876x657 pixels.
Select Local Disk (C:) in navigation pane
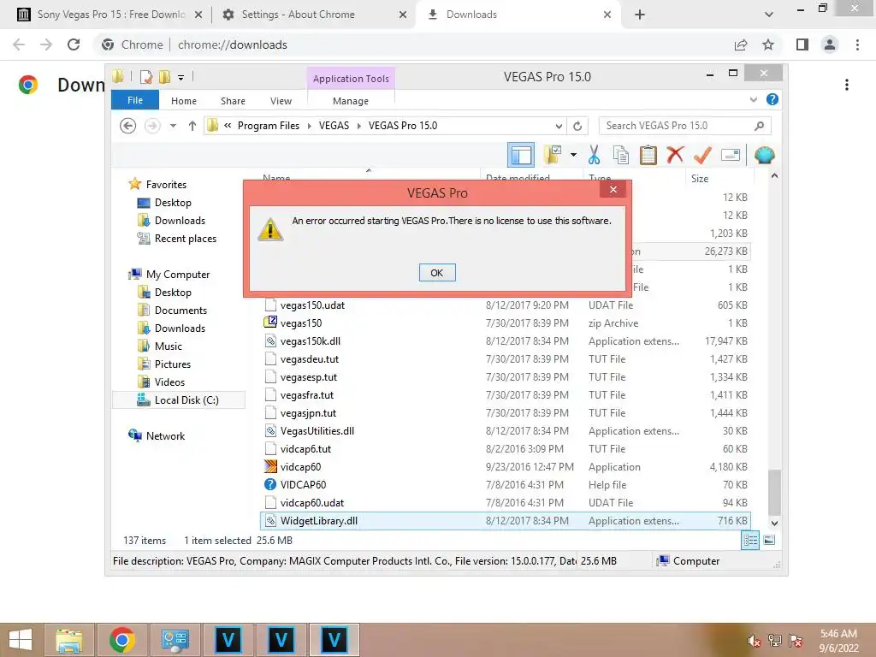(x=179, y=400)
